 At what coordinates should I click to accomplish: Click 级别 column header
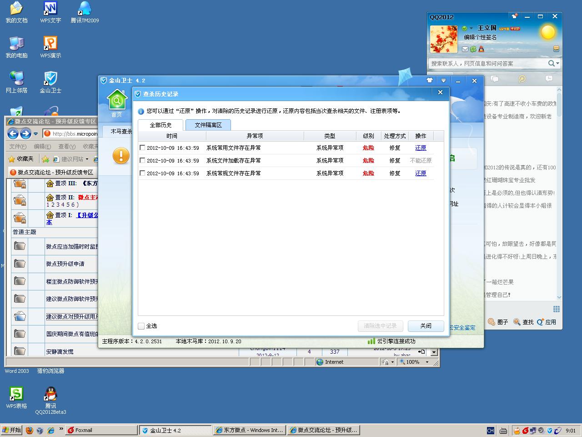tap(368, 136)
